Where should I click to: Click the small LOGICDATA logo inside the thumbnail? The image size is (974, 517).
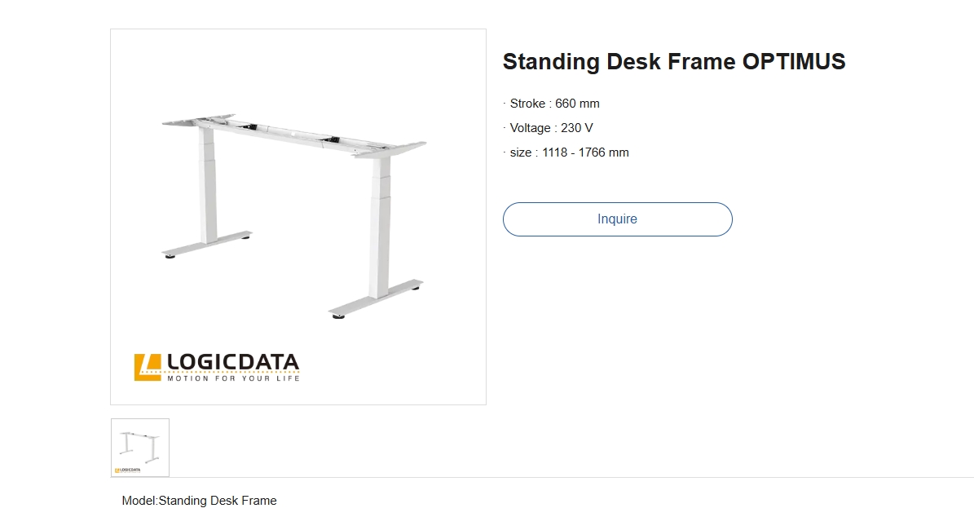pyautogui.click(x=128, y=470)
